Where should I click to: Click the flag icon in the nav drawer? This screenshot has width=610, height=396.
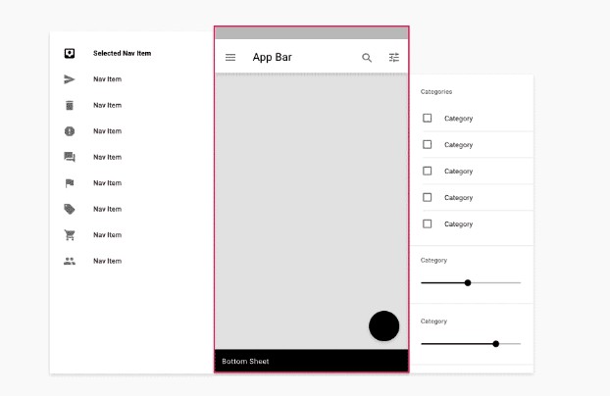(x=70, y=183)
